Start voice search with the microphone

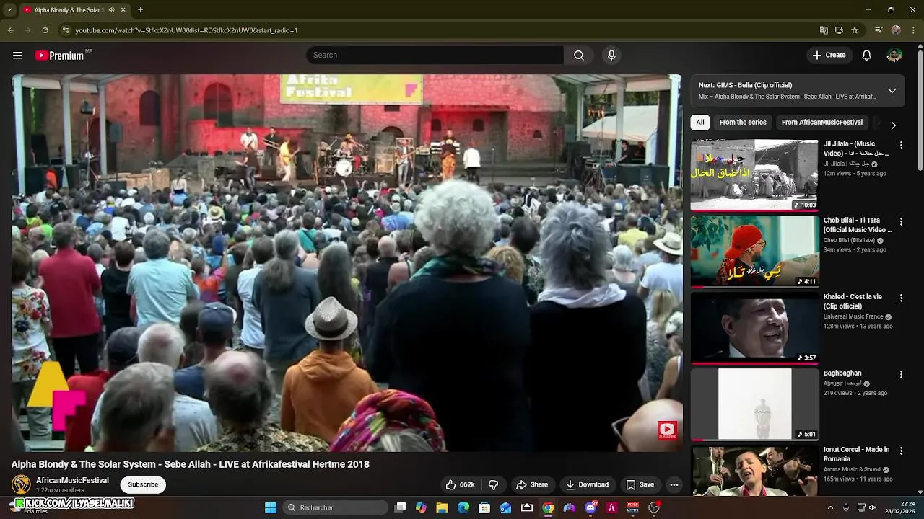tap(611, 55)
